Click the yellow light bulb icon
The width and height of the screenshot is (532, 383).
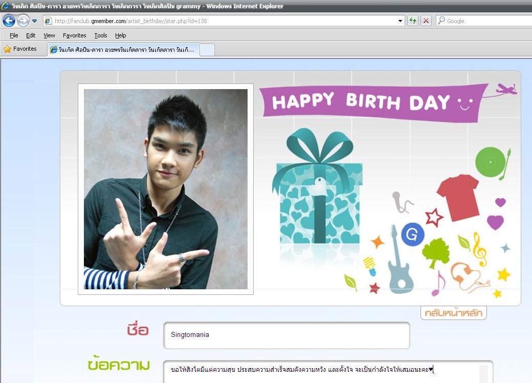pos(370,266)
